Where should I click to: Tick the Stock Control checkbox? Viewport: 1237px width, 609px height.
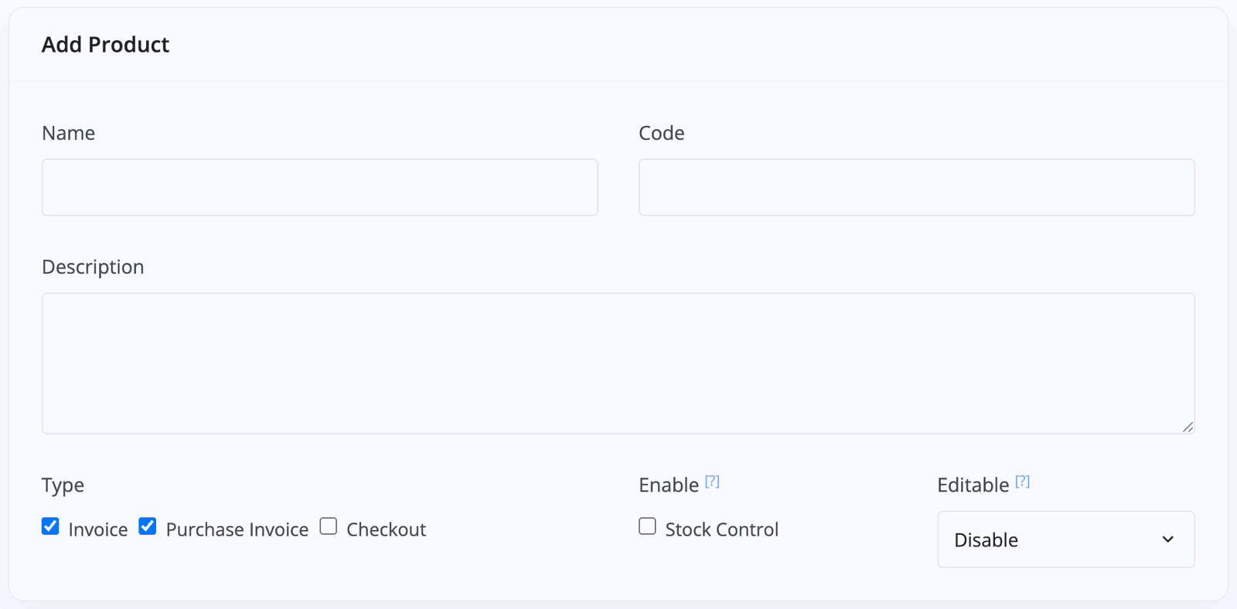coord(647,526)
